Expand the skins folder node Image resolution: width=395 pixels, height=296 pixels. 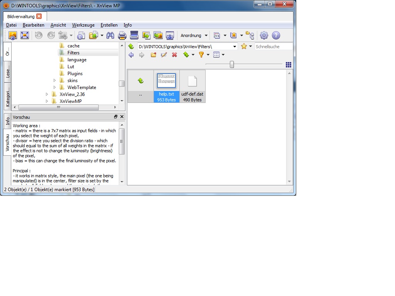coord(54,81)
